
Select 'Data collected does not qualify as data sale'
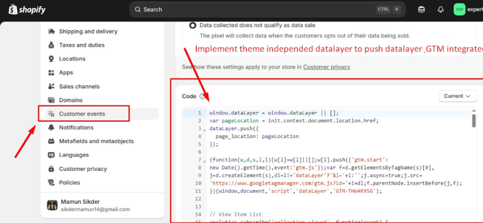(x=193, y=25)
